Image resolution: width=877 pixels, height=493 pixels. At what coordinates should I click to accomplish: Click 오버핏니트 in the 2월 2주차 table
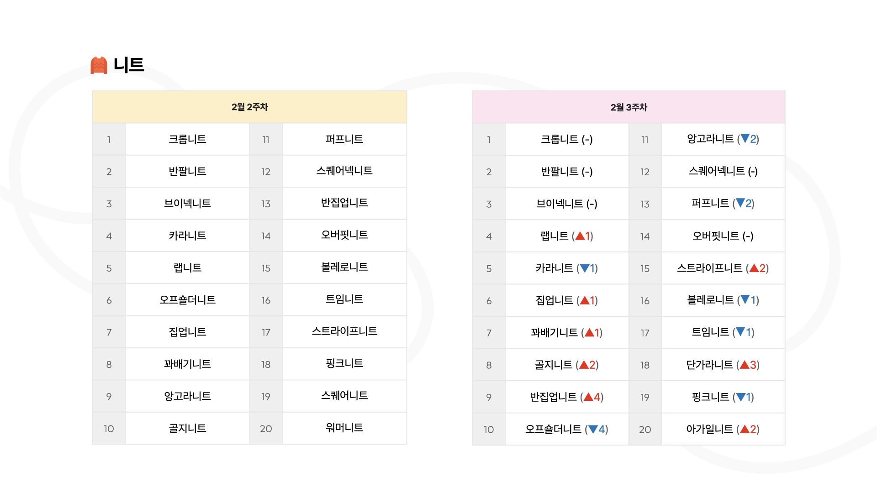point(344,235)
